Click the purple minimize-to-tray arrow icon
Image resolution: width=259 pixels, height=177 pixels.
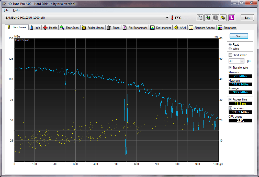click(x=232, y=18)
